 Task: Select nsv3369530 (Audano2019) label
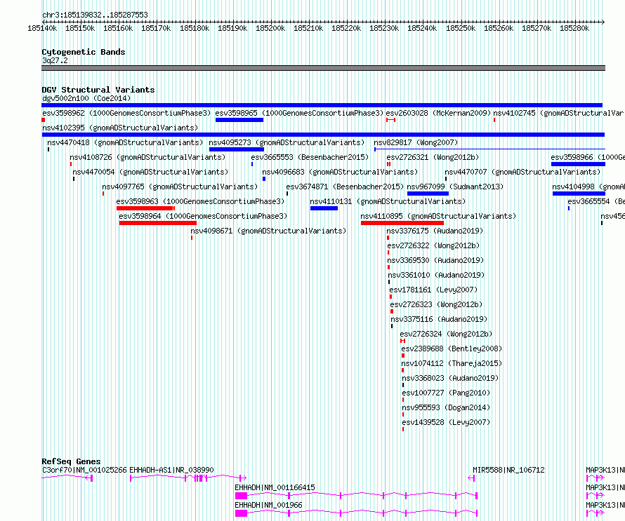(435, 260)
